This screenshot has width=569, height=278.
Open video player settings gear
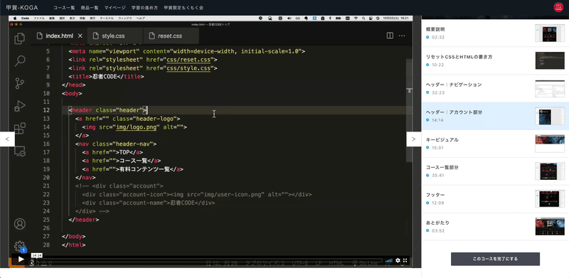[x=398, y=260]
